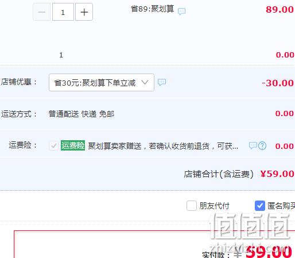
Task: Uncheck the 匿名购买 checkbox
Action: pos(260,206)
